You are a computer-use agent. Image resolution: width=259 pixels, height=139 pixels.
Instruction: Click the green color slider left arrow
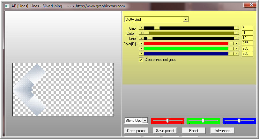pyautogui.click(x=141, y=49)
